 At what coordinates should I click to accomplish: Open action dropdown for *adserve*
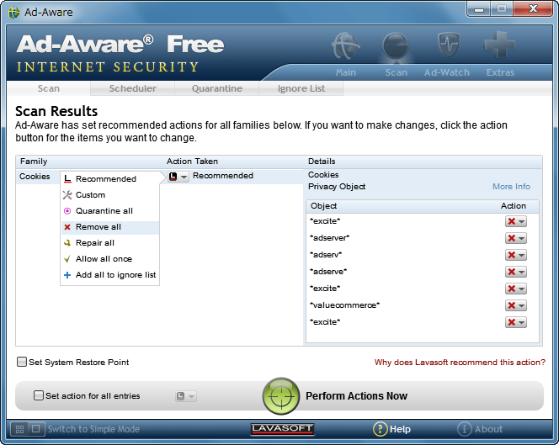[515, 272]
